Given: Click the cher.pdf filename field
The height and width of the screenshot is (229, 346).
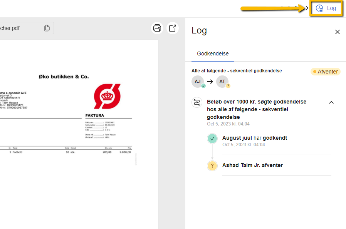Looking at the screenshot, I should coord(19,28).
